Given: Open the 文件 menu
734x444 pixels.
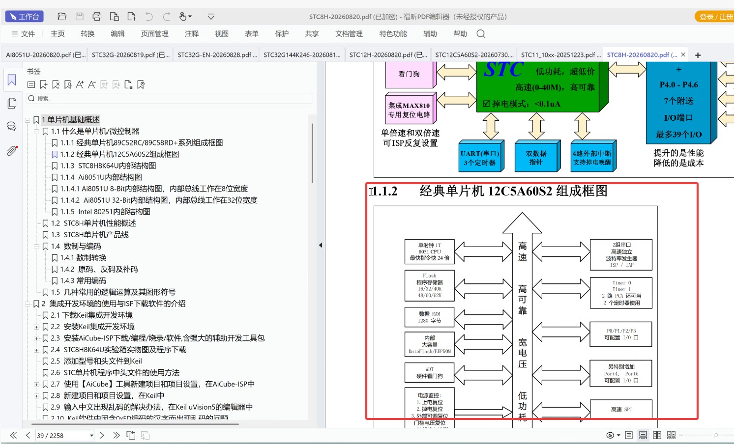Looking at the screenshot, I should click(23, 34).
